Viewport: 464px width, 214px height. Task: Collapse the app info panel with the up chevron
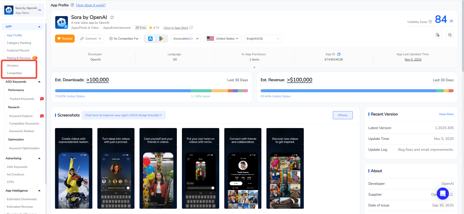click(x=254, y=68)
